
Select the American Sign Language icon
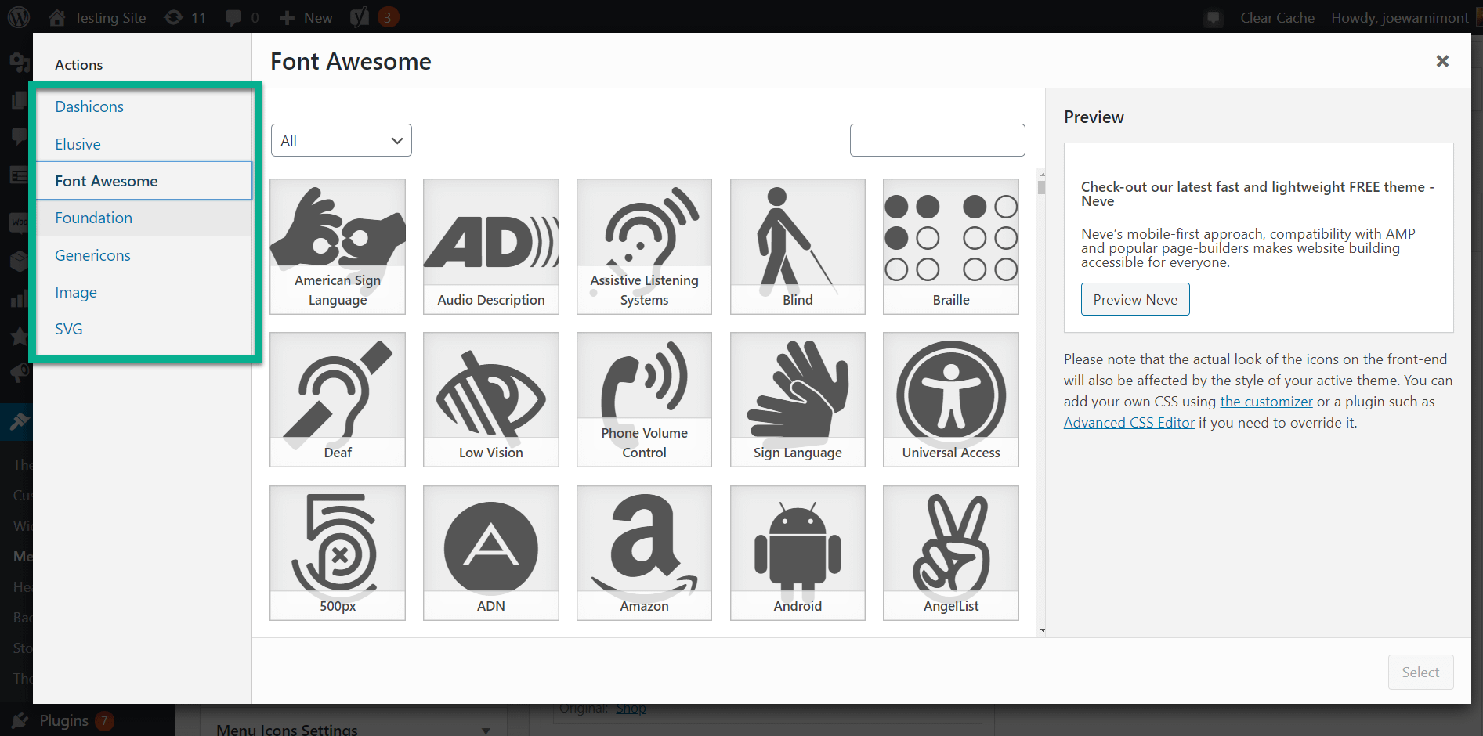(x=337, y=247)
